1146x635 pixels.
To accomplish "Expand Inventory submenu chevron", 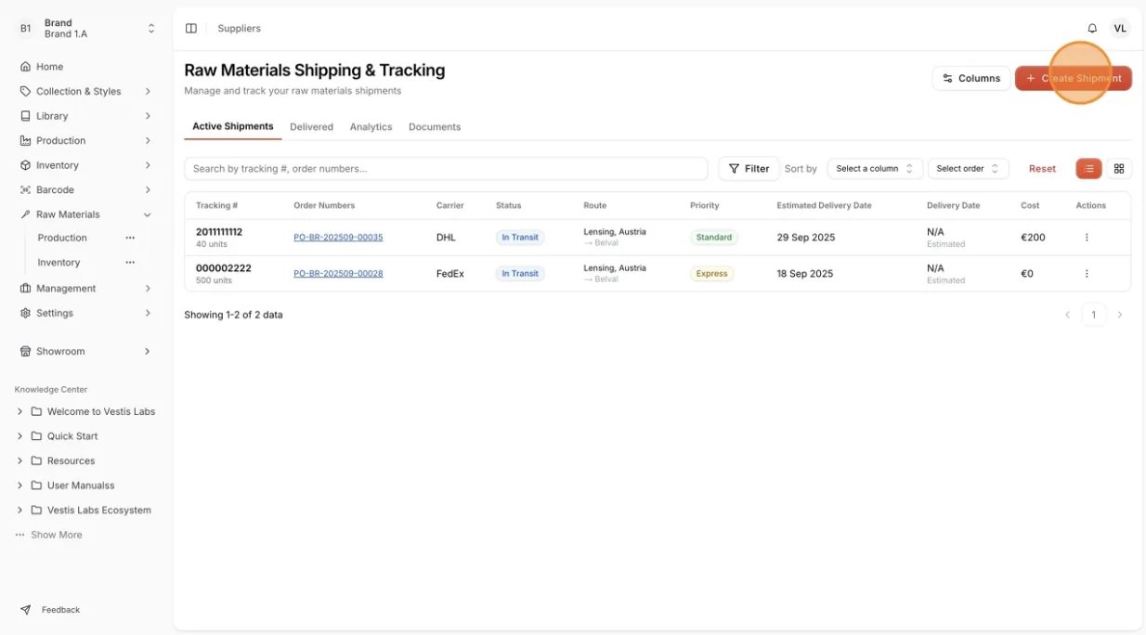I will pyautogui.click(x=148, y=165).
